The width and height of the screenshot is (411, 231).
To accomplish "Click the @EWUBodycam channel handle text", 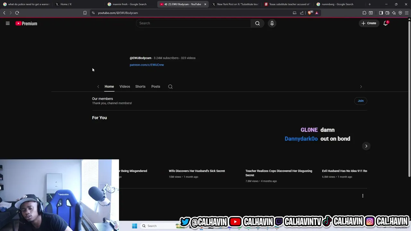I will [140, 58].
